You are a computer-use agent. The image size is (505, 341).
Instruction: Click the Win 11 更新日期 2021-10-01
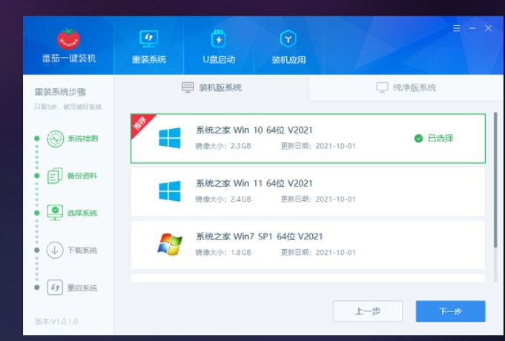(318, 199)
